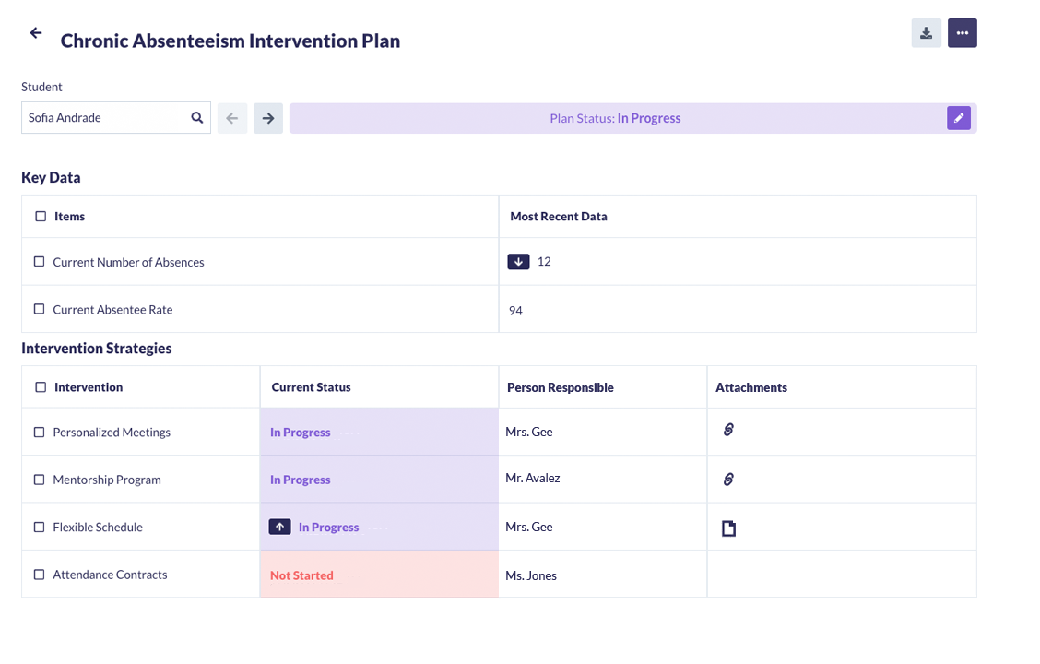Check the Attendance Contracts checkbox
The image size is (1040, 664).
pos(38,574)
